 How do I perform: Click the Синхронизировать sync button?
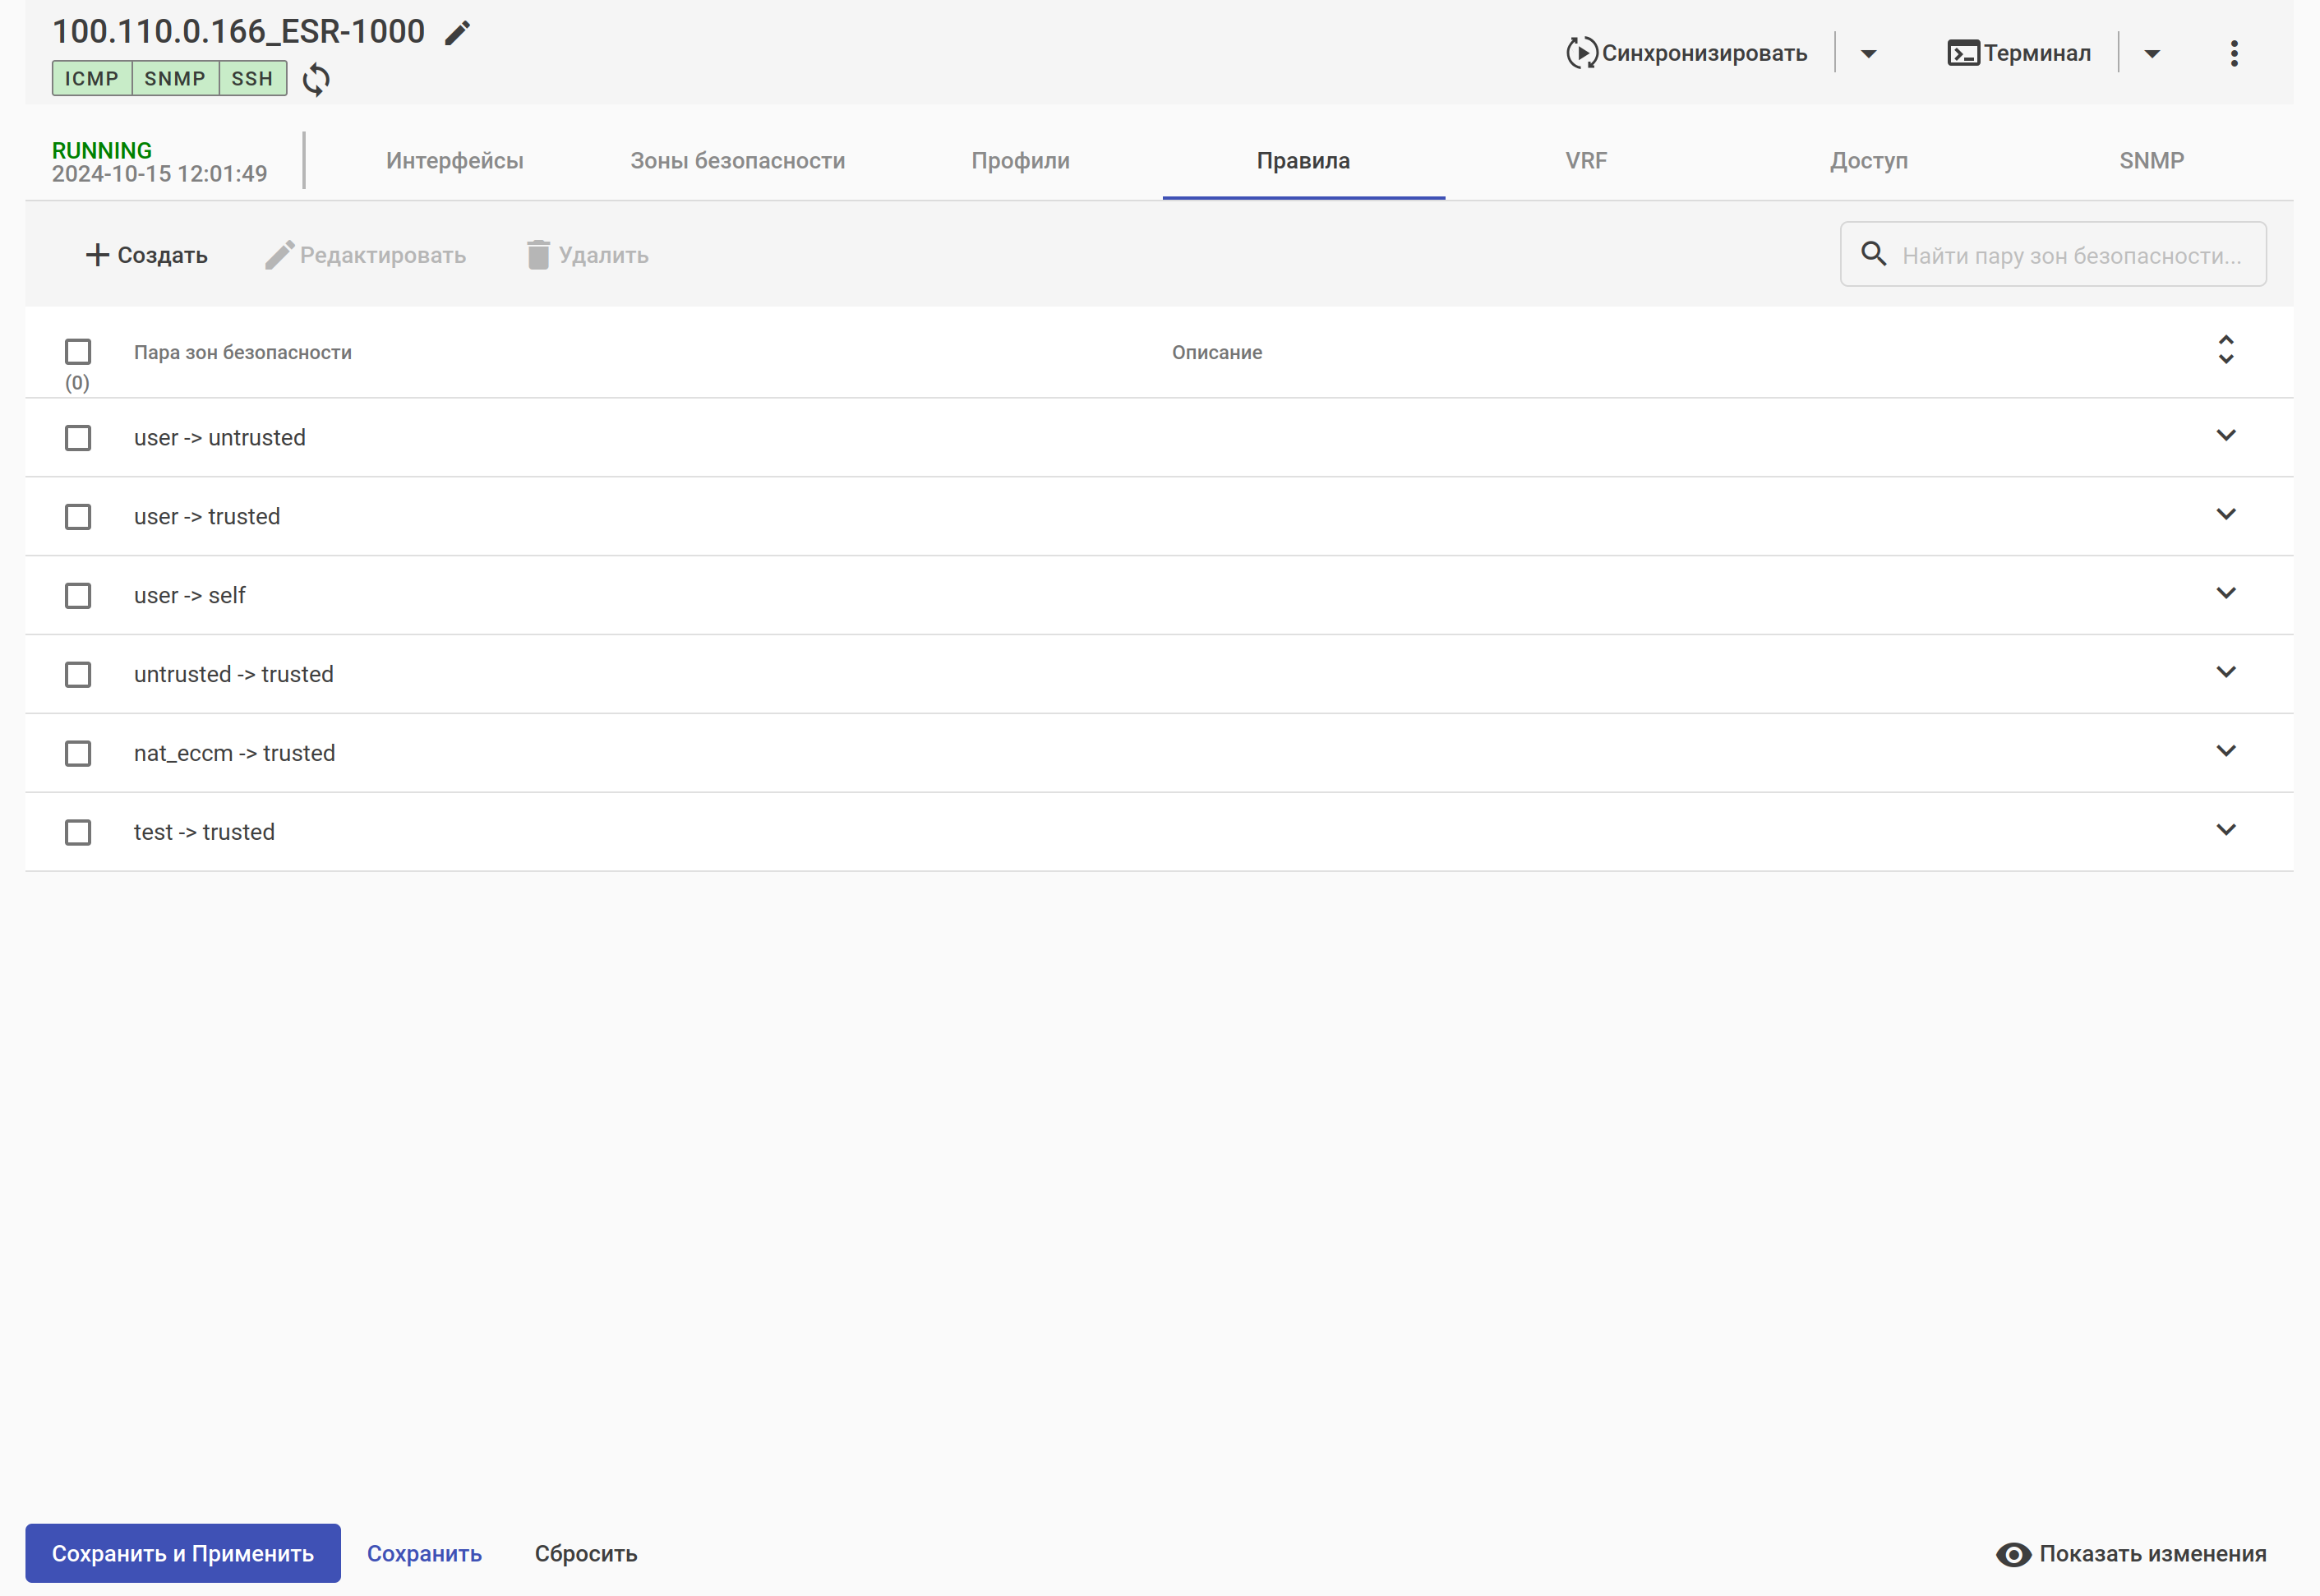pyautogui.click(x=1687, y=53)
